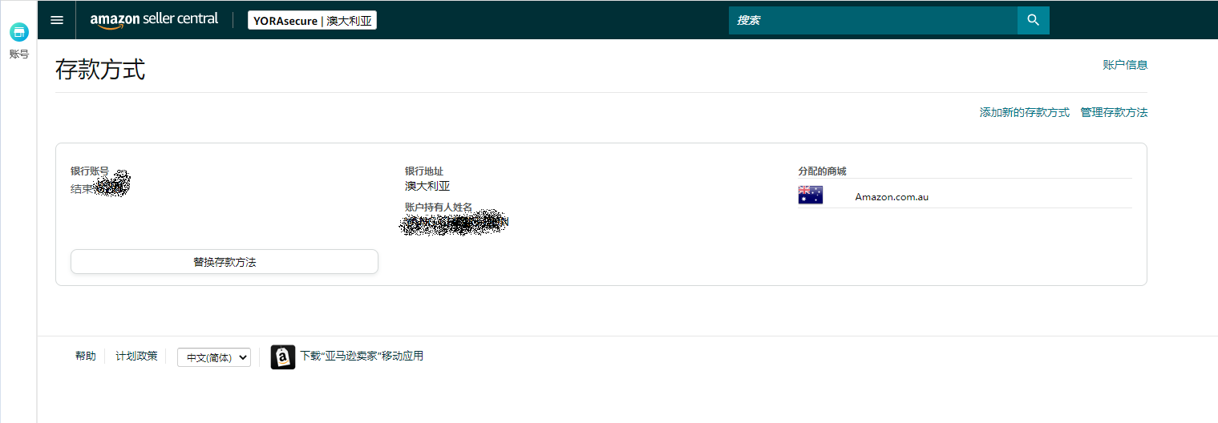Screen dimensions: 1218x423
Task: Click the magnifier search button
Action: 1033,20
